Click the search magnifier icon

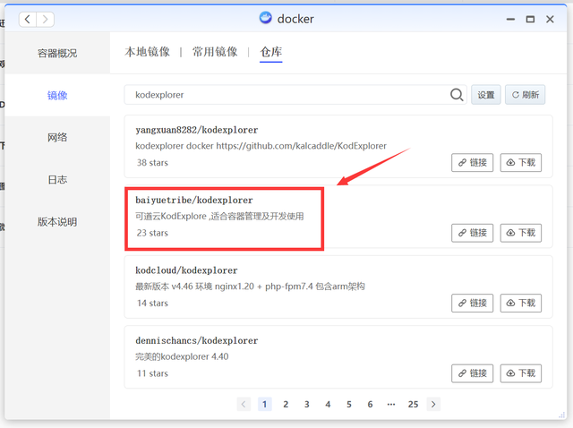click(x=457, y=95)
